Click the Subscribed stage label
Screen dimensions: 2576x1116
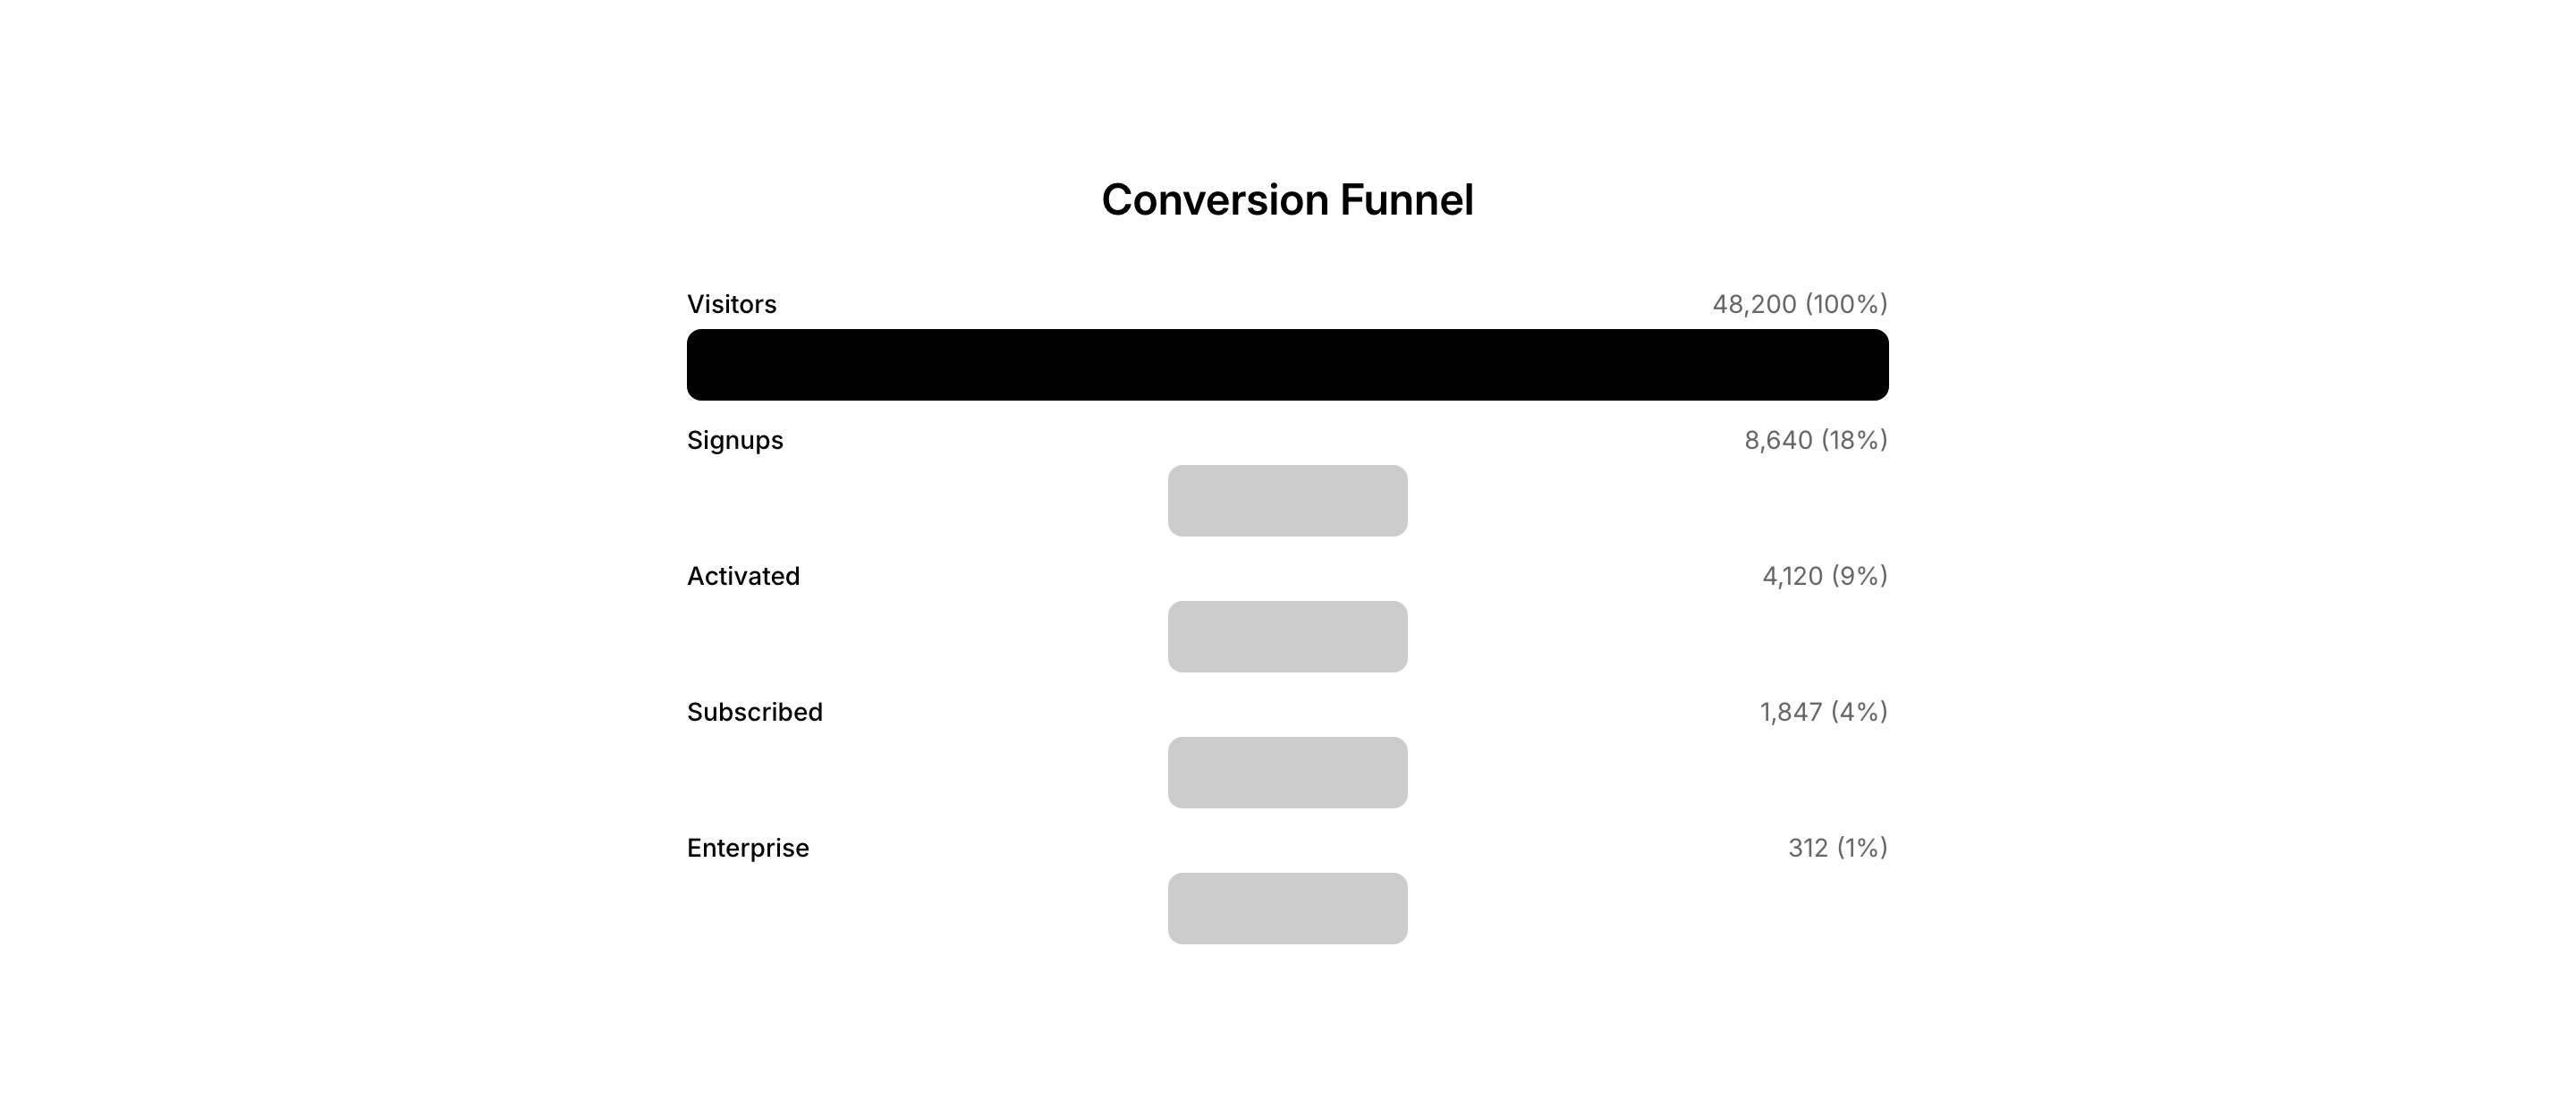click(x=754, y=712)
